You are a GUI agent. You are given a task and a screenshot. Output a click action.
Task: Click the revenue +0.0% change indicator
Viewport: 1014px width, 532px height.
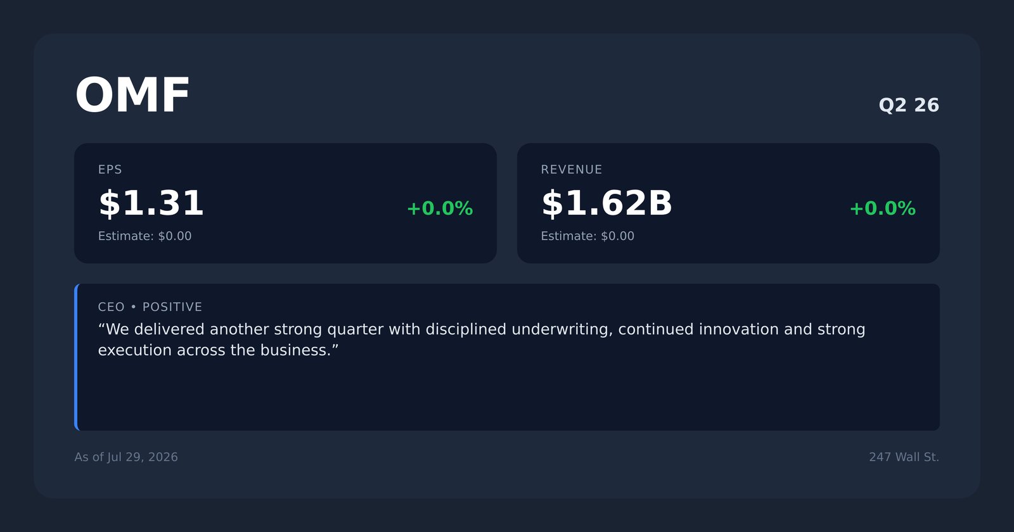(882, 208)
